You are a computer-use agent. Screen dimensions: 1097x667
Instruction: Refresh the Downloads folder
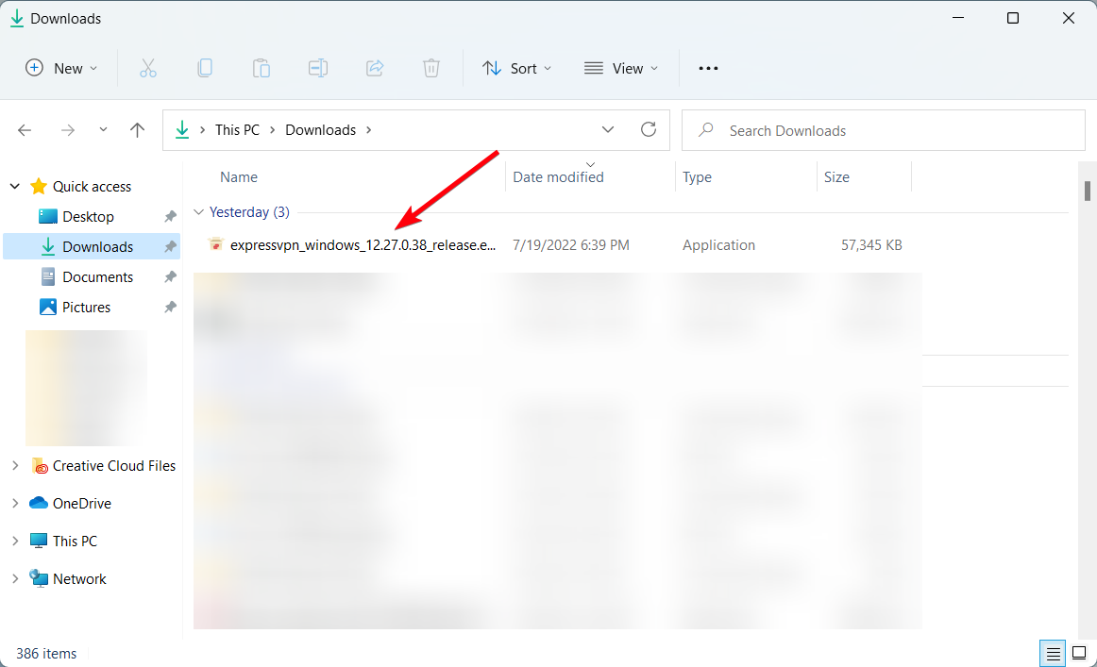(649, 129)
